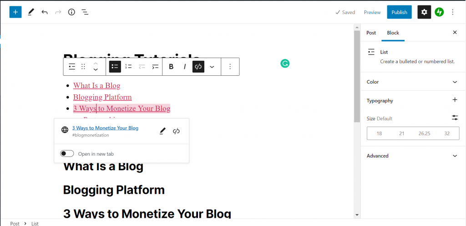Undo the last edit

44,12
